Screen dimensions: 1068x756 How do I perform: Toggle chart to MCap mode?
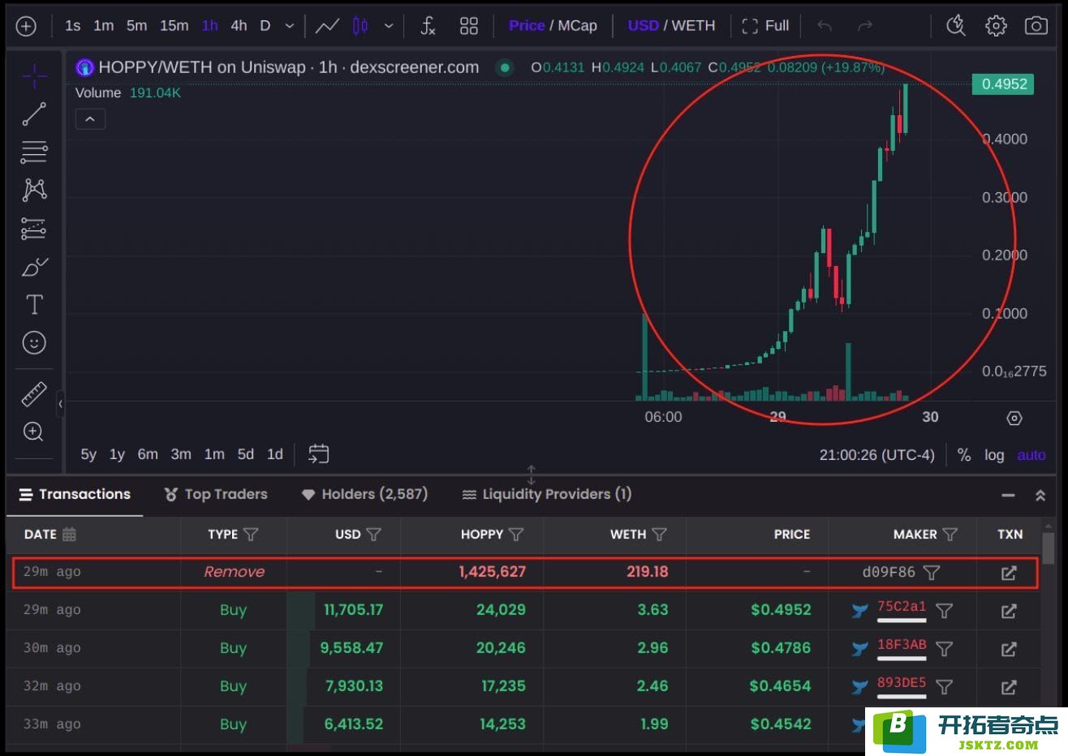577,26
